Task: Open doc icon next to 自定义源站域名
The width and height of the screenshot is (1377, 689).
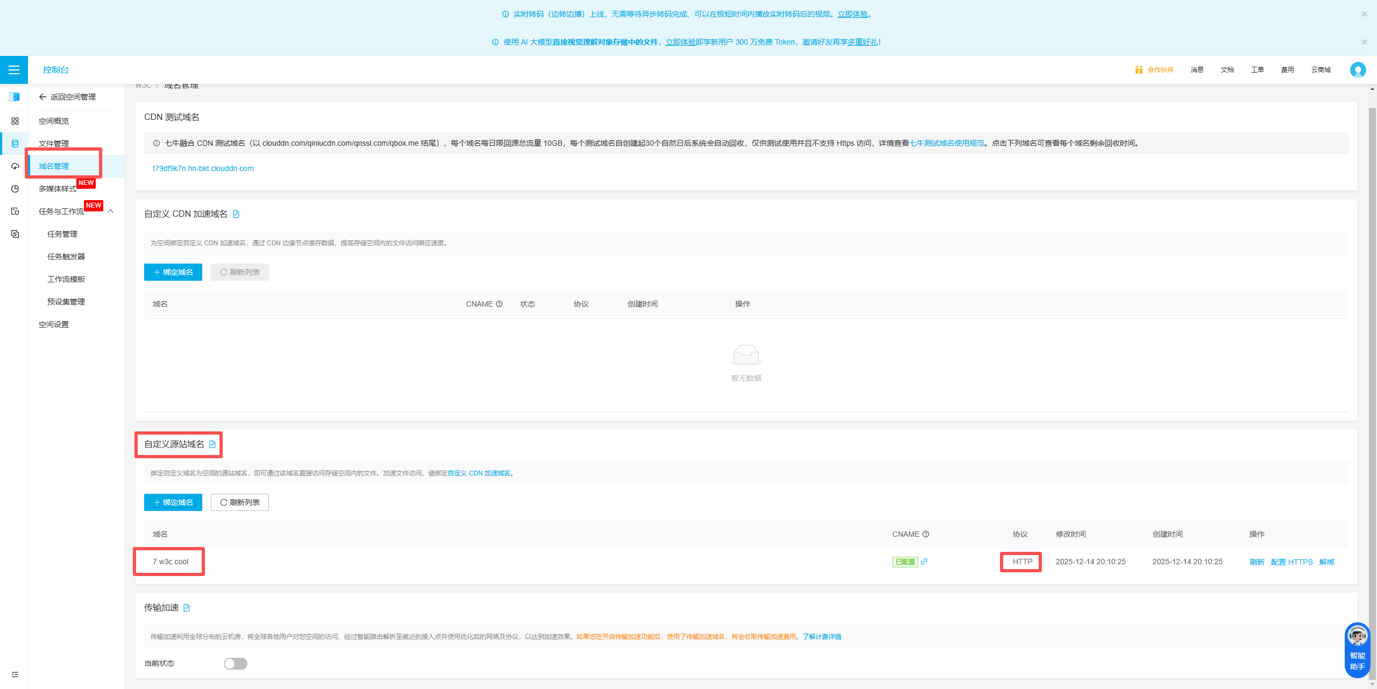Action: click(x=212, y=444)
